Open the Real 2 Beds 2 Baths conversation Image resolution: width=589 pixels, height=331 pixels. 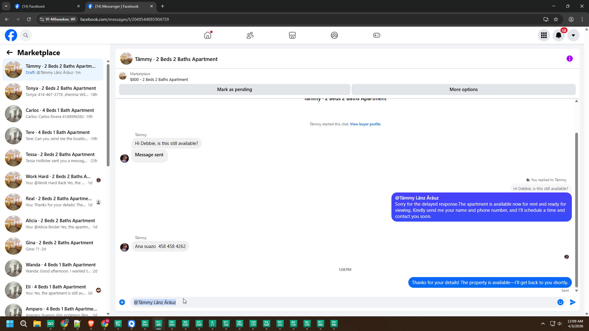(x=53, y=202)
